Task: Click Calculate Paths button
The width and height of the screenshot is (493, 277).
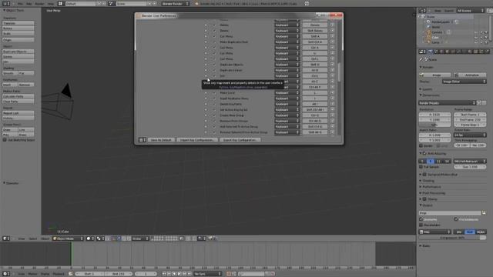Action: click(18, 96)
